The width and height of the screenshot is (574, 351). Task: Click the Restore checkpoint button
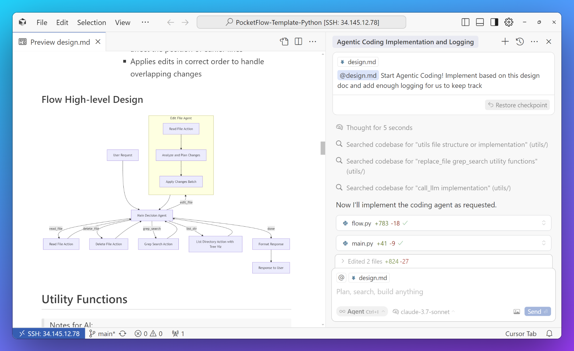coord(517,105)
